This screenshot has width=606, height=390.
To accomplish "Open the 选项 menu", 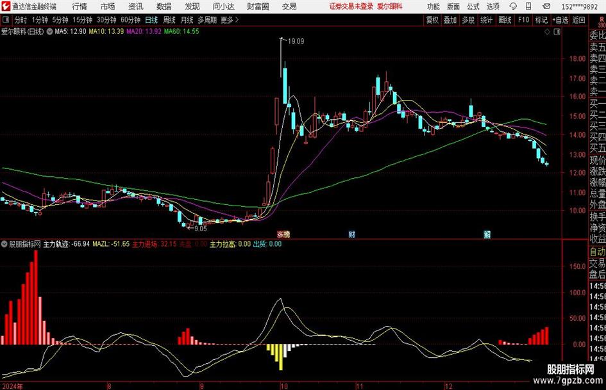I will click(x=493, y=6).
